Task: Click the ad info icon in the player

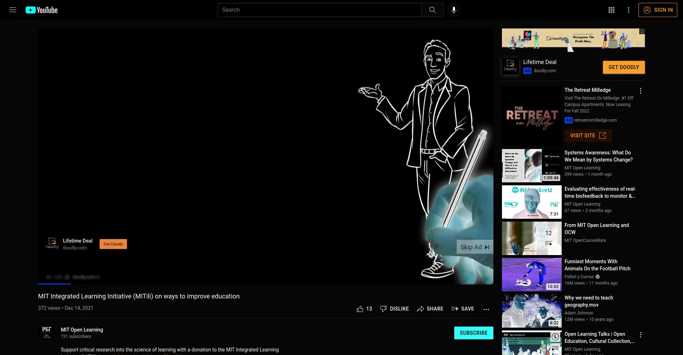Action: click(67, 277)
